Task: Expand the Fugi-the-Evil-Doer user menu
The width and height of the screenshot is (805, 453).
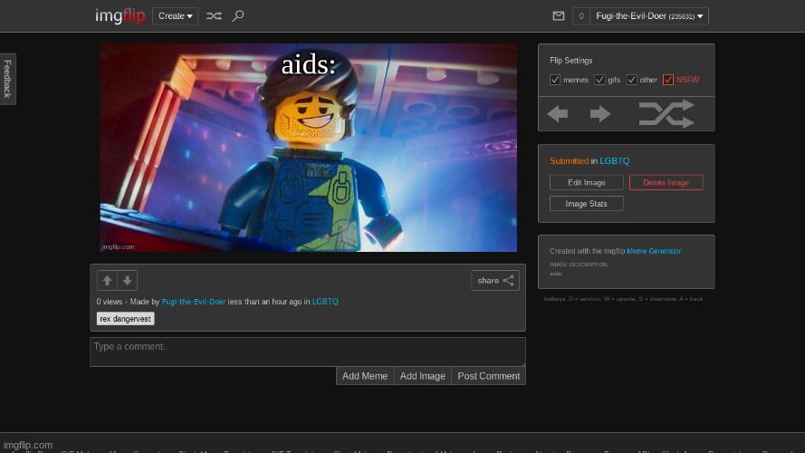Action: tap(649, 16)
